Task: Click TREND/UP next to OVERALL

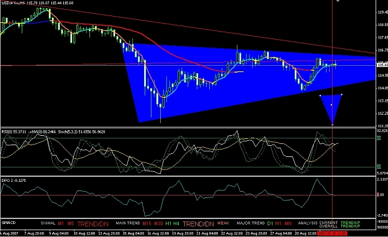Action: coord(350,226)
